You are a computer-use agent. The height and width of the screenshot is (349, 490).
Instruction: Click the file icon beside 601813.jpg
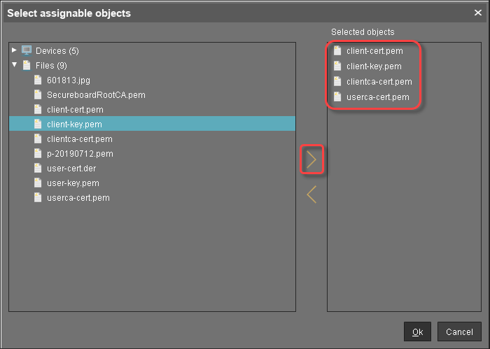pyautogui.click(x=38, y=80)
